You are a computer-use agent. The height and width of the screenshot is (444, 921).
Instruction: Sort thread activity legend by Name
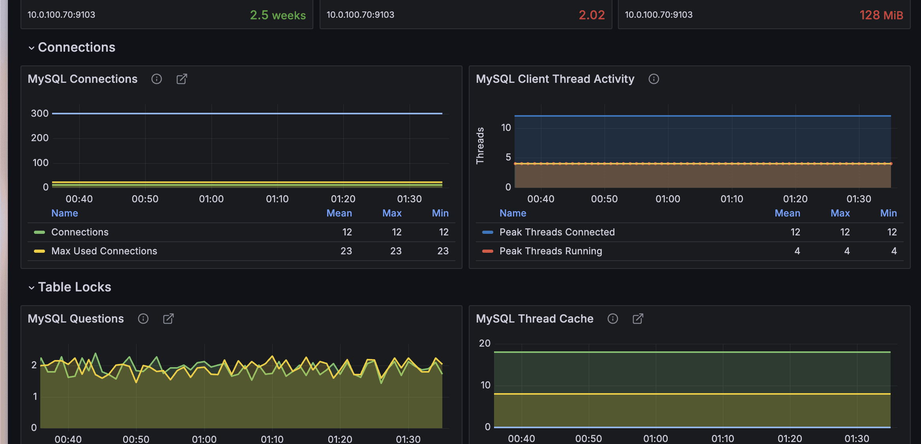tap(513, 213)
